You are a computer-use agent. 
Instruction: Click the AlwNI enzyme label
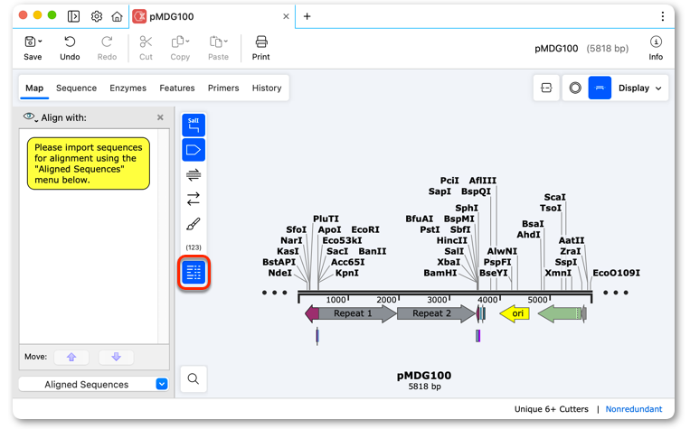point(502,251)
